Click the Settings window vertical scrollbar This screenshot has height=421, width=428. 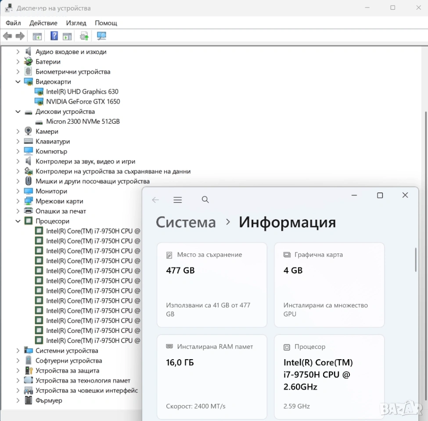(415, 260)
